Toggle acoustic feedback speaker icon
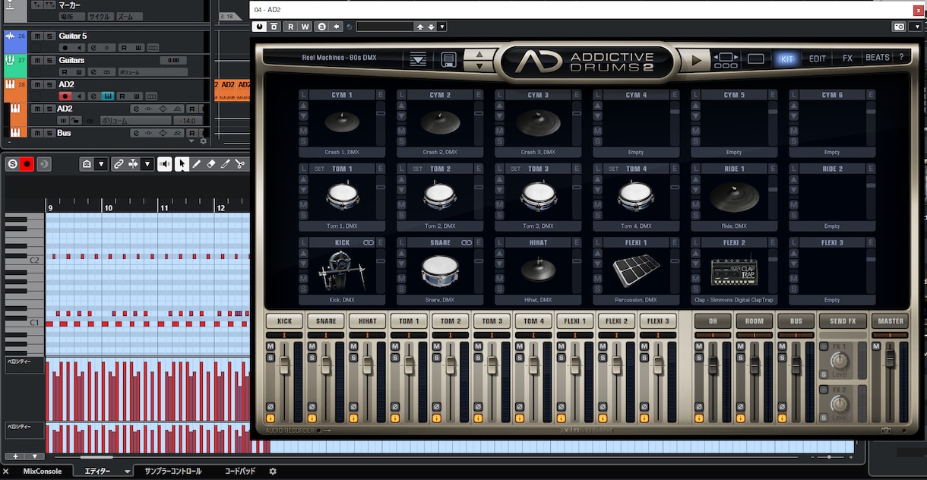 [165, 164]
